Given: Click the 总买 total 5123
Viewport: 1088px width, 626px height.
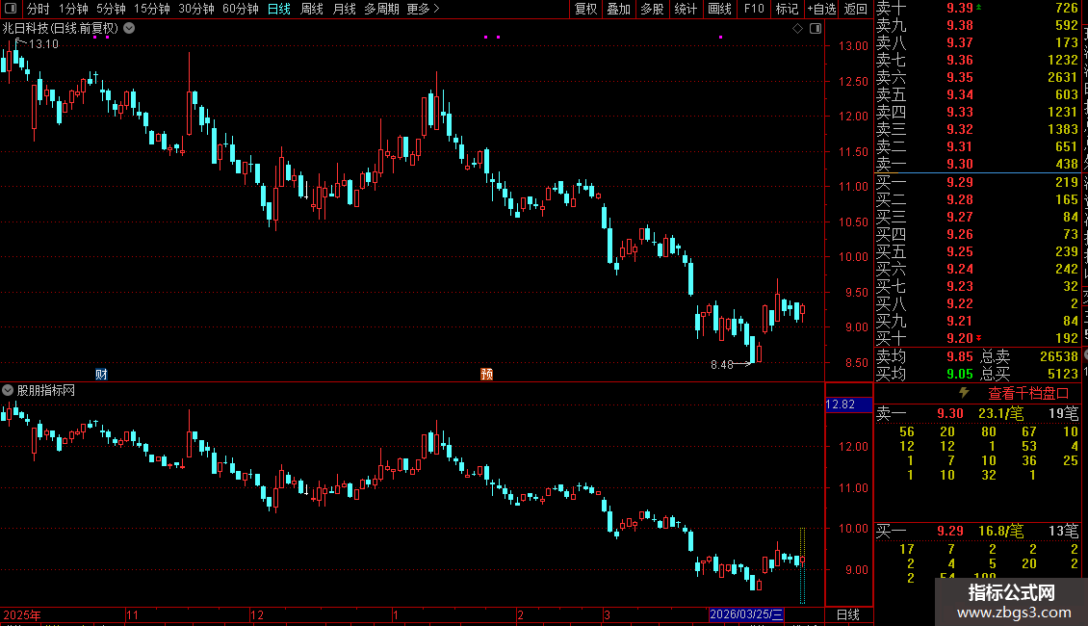Looking at the screenshot, I should click(1062, 374).
